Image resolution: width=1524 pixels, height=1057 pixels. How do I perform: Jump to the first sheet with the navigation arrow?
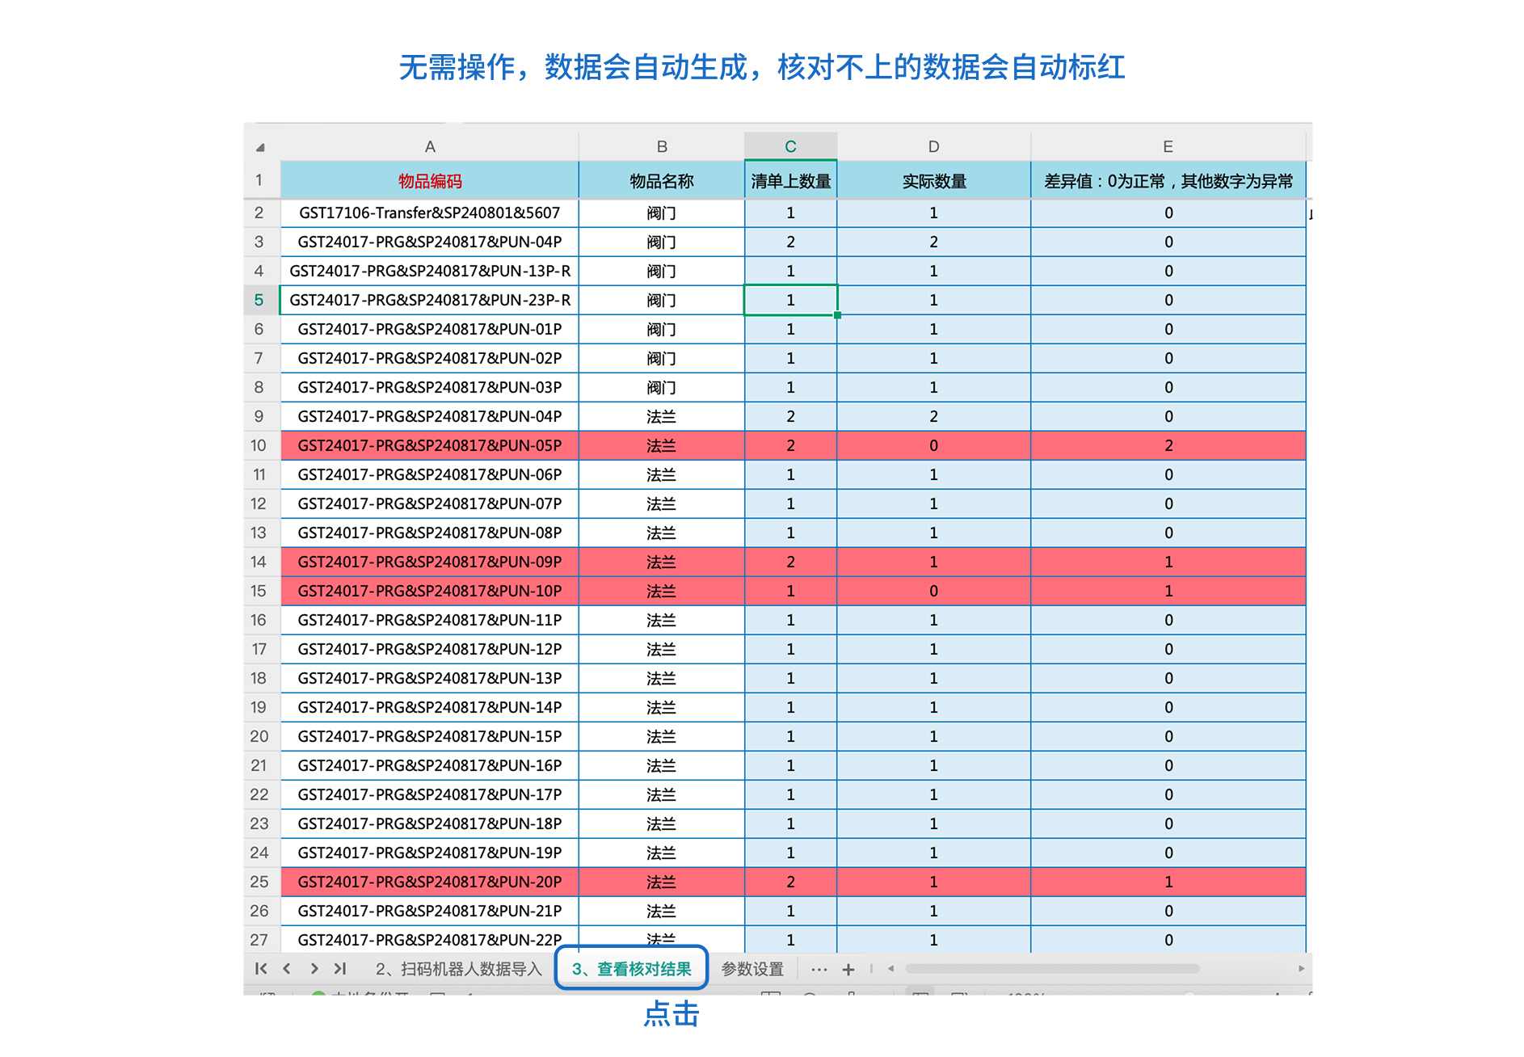pos(261,968)
